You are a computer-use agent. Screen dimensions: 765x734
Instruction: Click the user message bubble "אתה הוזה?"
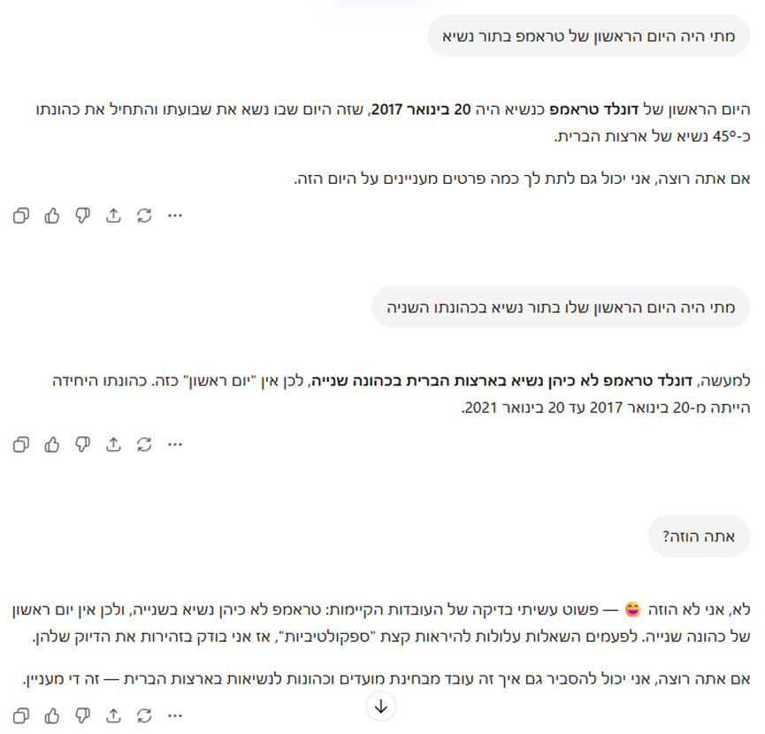pyautogui.click(x=699, y=536)
